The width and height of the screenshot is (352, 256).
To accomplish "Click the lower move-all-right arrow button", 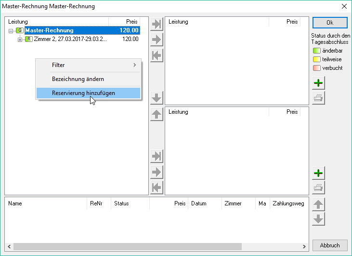I will tap(156, 156).
